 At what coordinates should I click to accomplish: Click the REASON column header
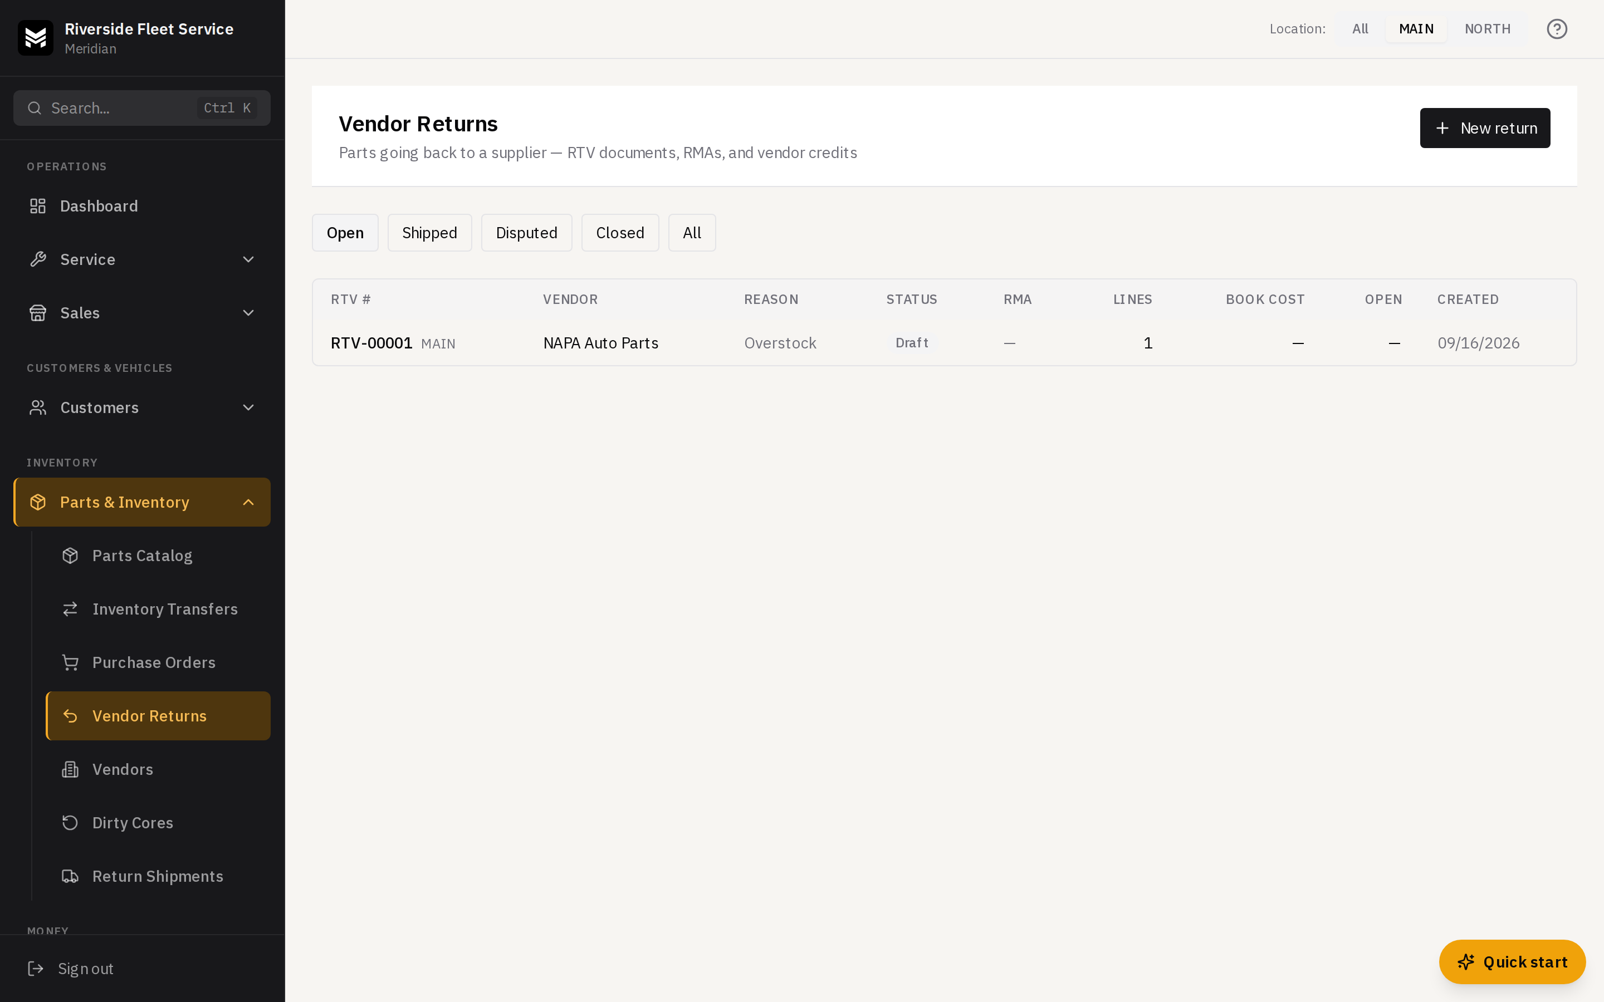click(x=771, y=299)
